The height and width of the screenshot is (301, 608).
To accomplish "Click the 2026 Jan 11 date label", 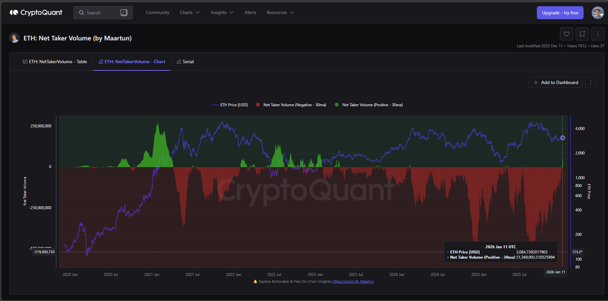I will pos(556,272).
